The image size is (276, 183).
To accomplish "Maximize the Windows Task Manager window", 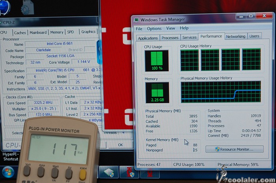I will click(x=251, y=16).
